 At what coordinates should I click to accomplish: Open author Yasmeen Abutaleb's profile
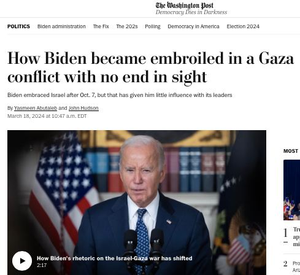pyautogui.click(x=36, y=108)
